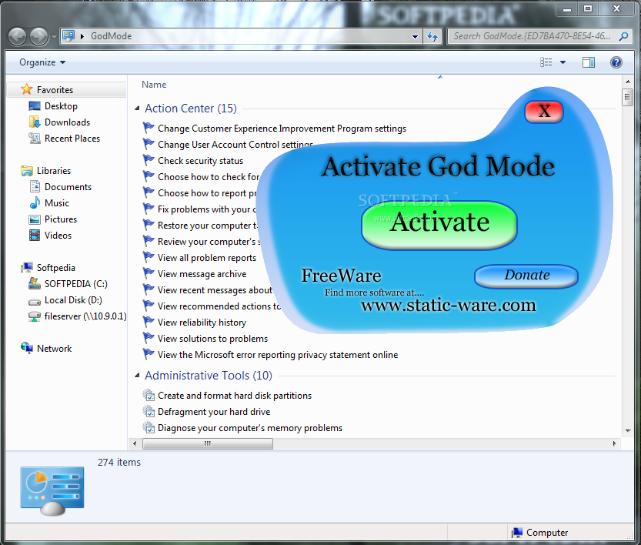Select Libraries in navigation pane
Screen dimensions: 641x545
tap(54, 170)
